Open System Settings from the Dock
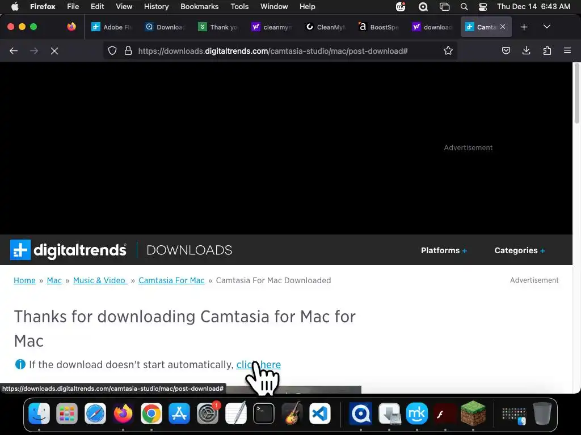This screenshot has height=435, width=581. 208,413
